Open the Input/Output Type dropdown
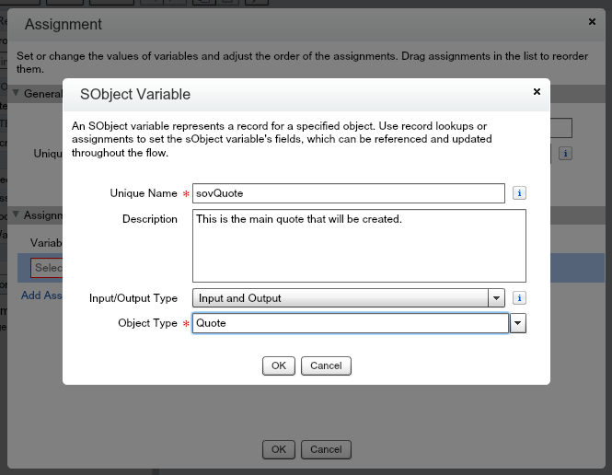612x475 pixels. pos(497,298)
